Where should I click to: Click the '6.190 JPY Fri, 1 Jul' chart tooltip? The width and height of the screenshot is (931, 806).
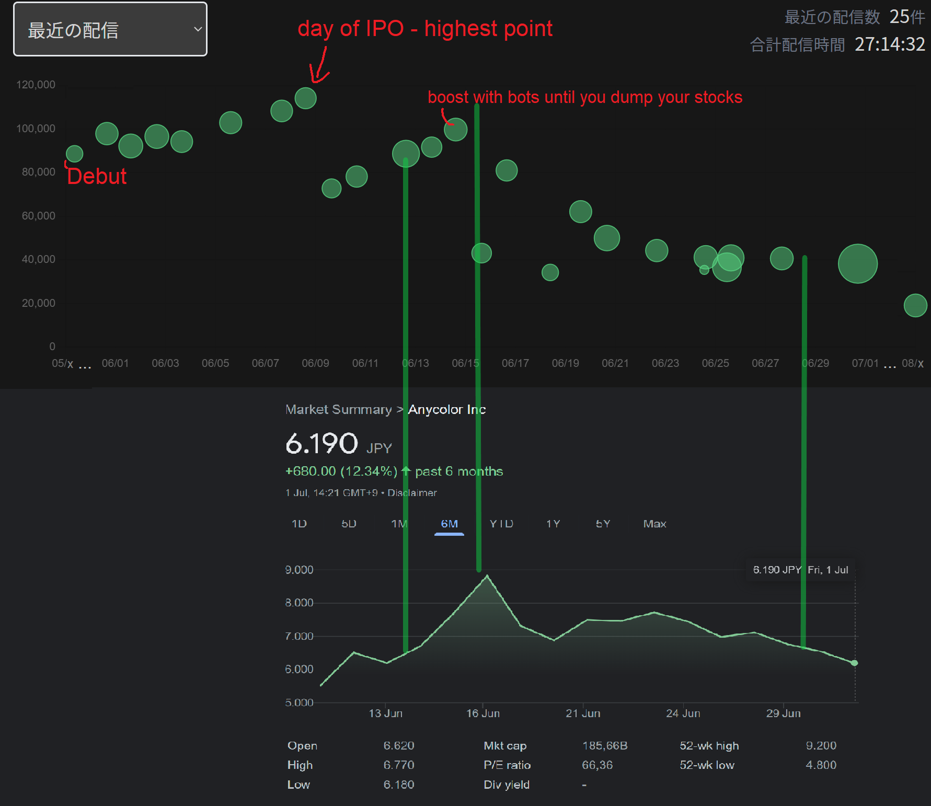pos(800,570)
